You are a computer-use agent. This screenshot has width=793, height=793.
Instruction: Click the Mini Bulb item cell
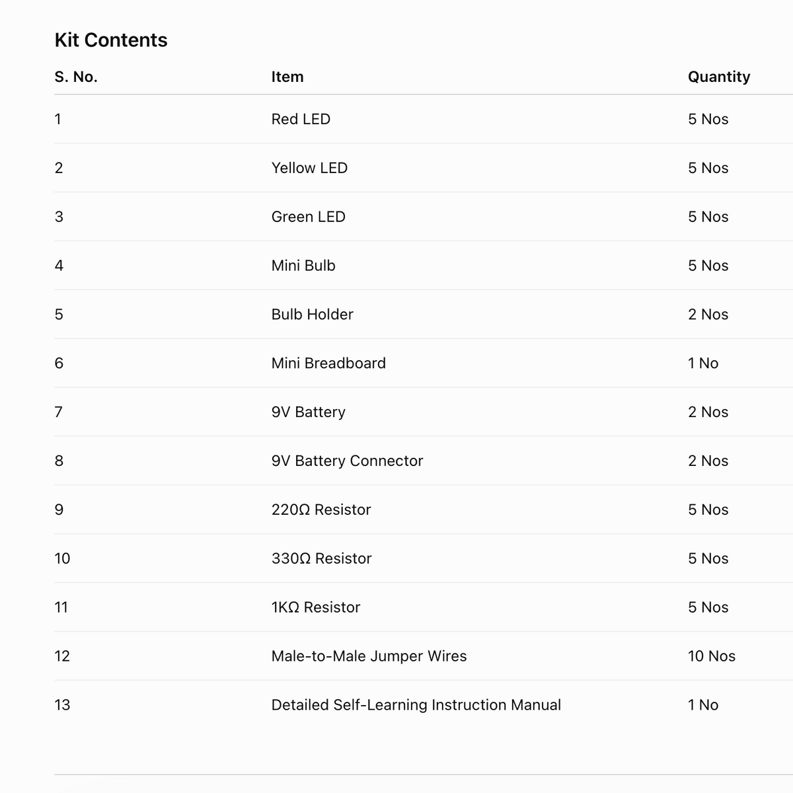coord(303,266)
